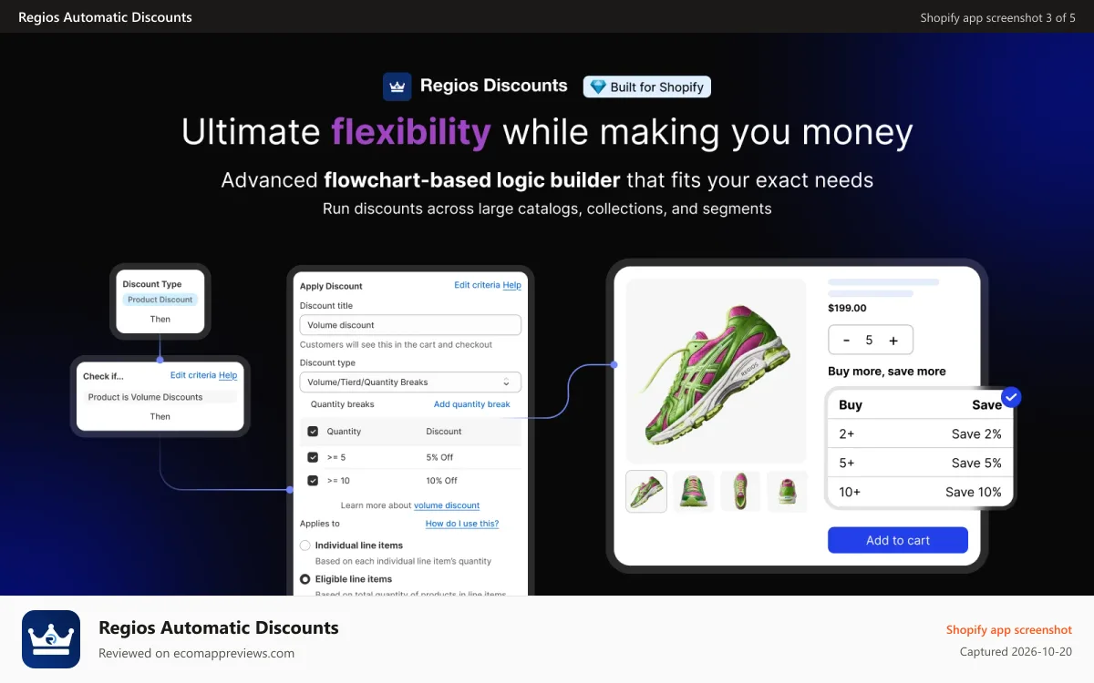
Task: Click the 2+ Save 2% row
Action: (x=920, y=434)
